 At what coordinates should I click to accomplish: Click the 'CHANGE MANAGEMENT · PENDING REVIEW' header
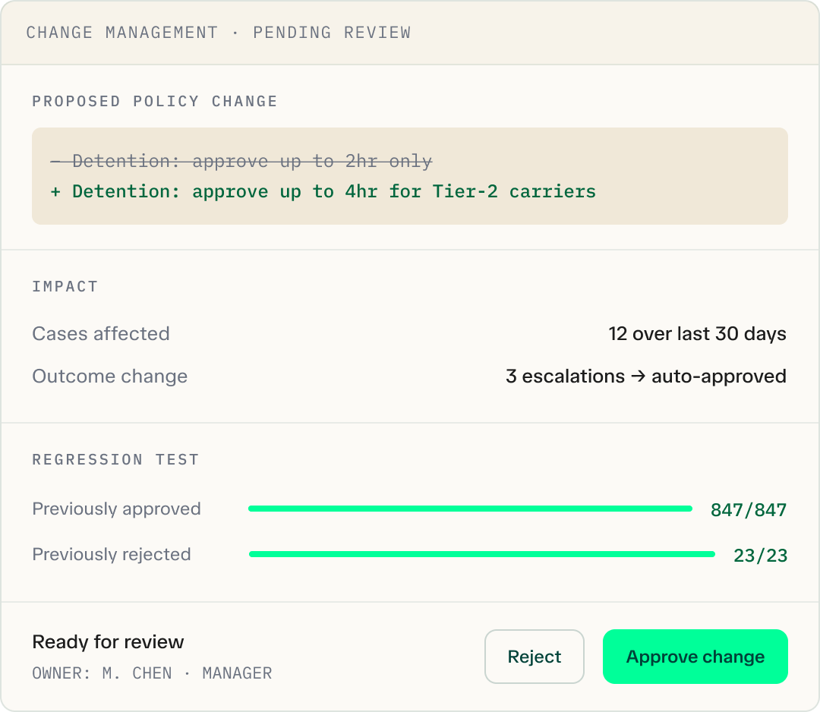pyautogui.click(x=219, y=33)
